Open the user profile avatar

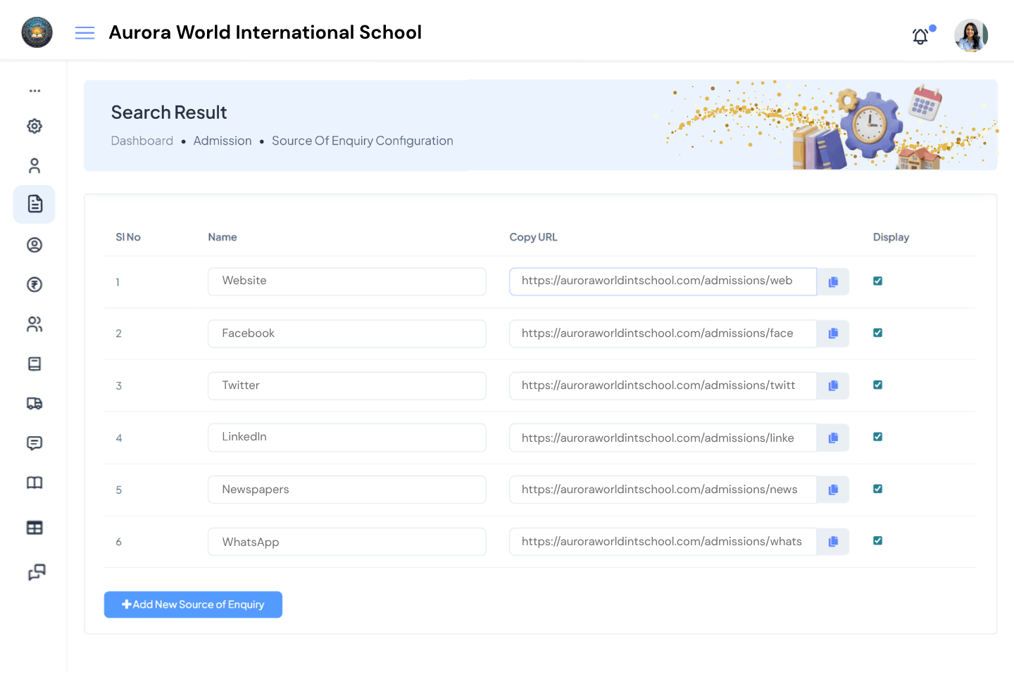pos(971,35)
